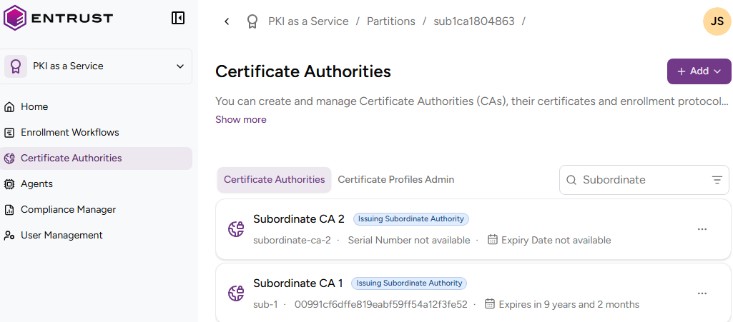Image resolution: width=733 pixels, height=322 pixels.
Task: Open more options for Subordinate CA 1
Action: tap(702, 293)
